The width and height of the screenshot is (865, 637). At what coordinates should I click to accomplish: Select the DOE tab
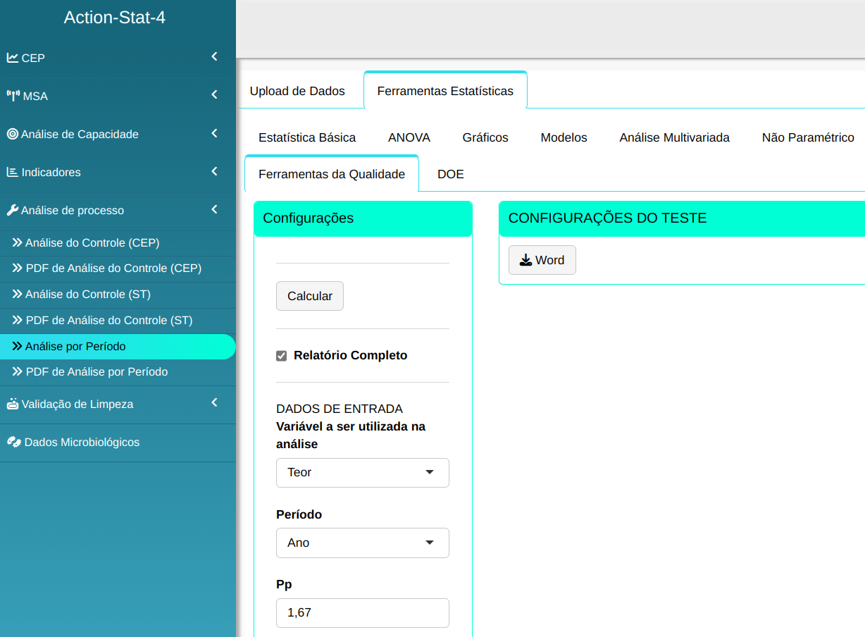[450, 174]
